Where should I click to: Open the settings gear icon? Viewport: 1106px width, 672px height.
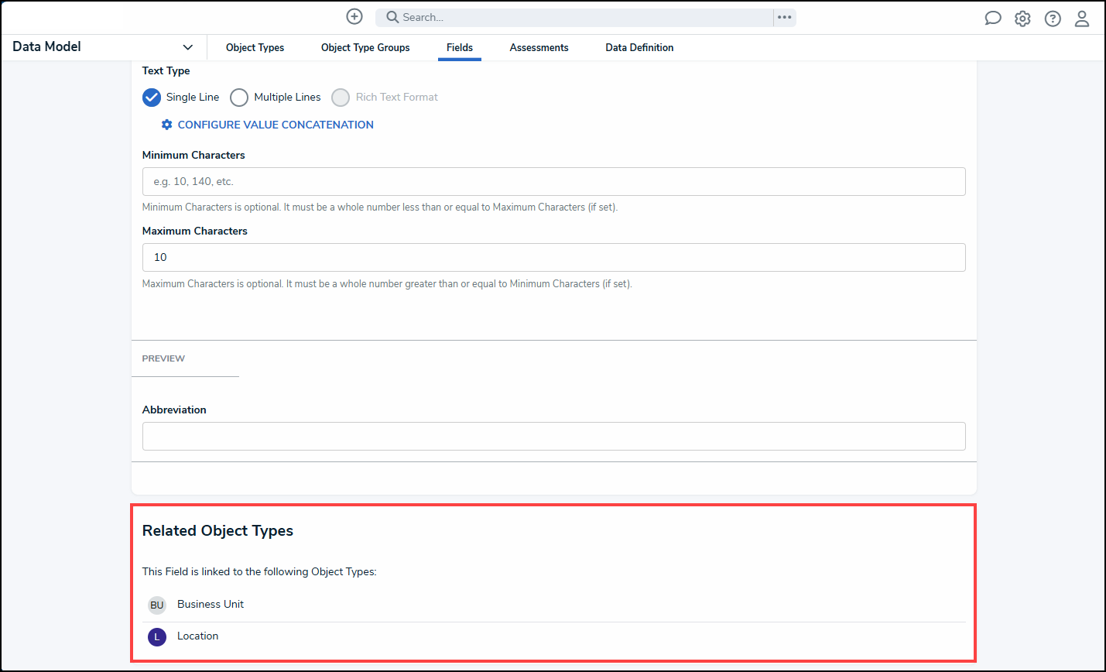click(1022, 18)
